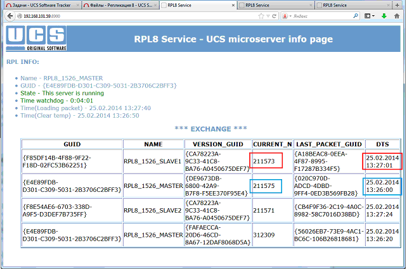Open the Yandex search engine selector
The height and width of the screenshot is (269, 407).
287,16
